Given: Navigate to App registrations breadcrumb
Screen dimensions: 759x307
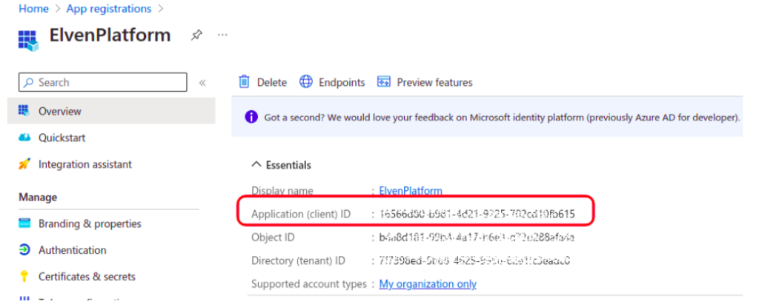Looking at the screenshot, I should [108, 9].
